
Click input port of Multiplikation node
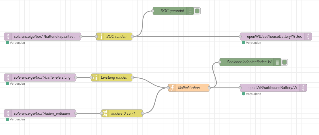click(x=168, y=88)
